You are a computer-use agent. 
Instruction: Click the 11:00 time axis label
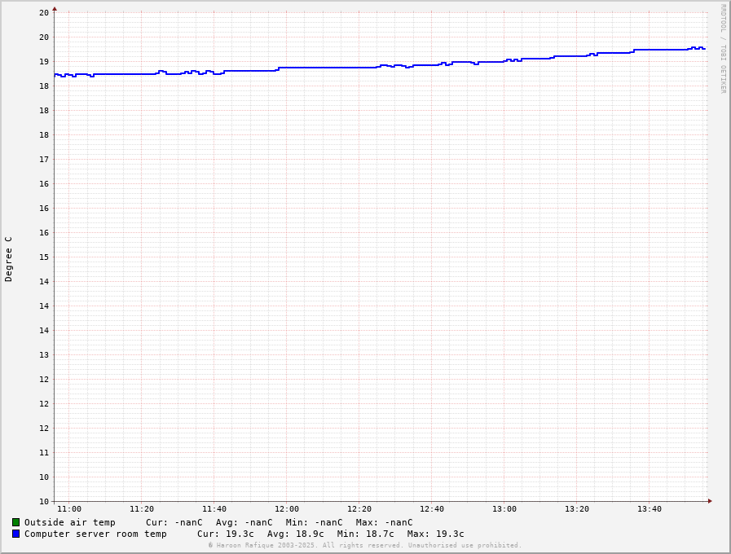[69, 509]
